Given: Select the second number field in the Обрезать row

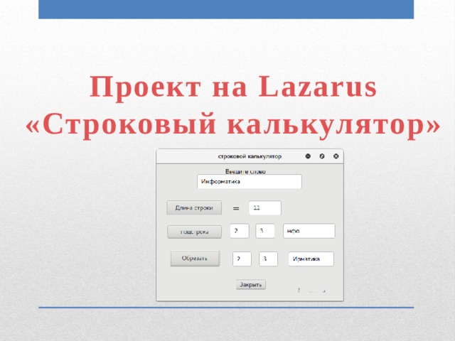Looking at the screenshot, I should (268, 259).
